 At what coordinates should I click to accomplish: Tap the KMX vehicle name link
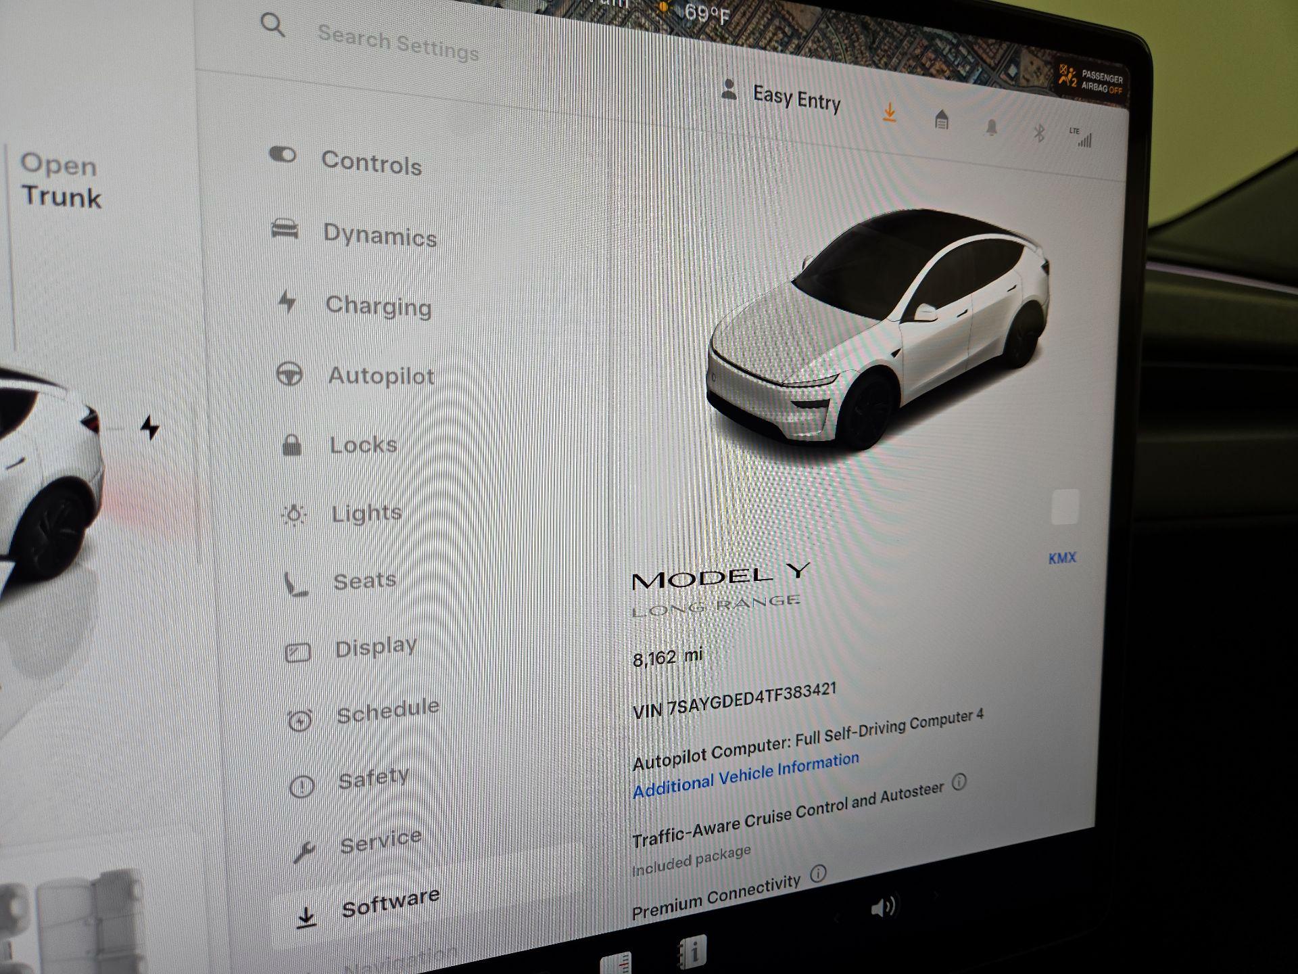1062,558
